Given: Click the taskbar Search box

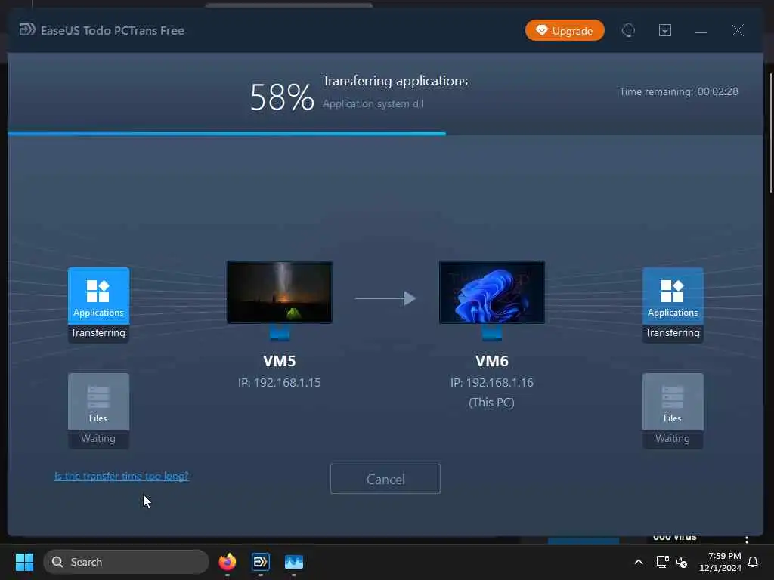Looking at the screenshot, I should (x=126, y=562).
